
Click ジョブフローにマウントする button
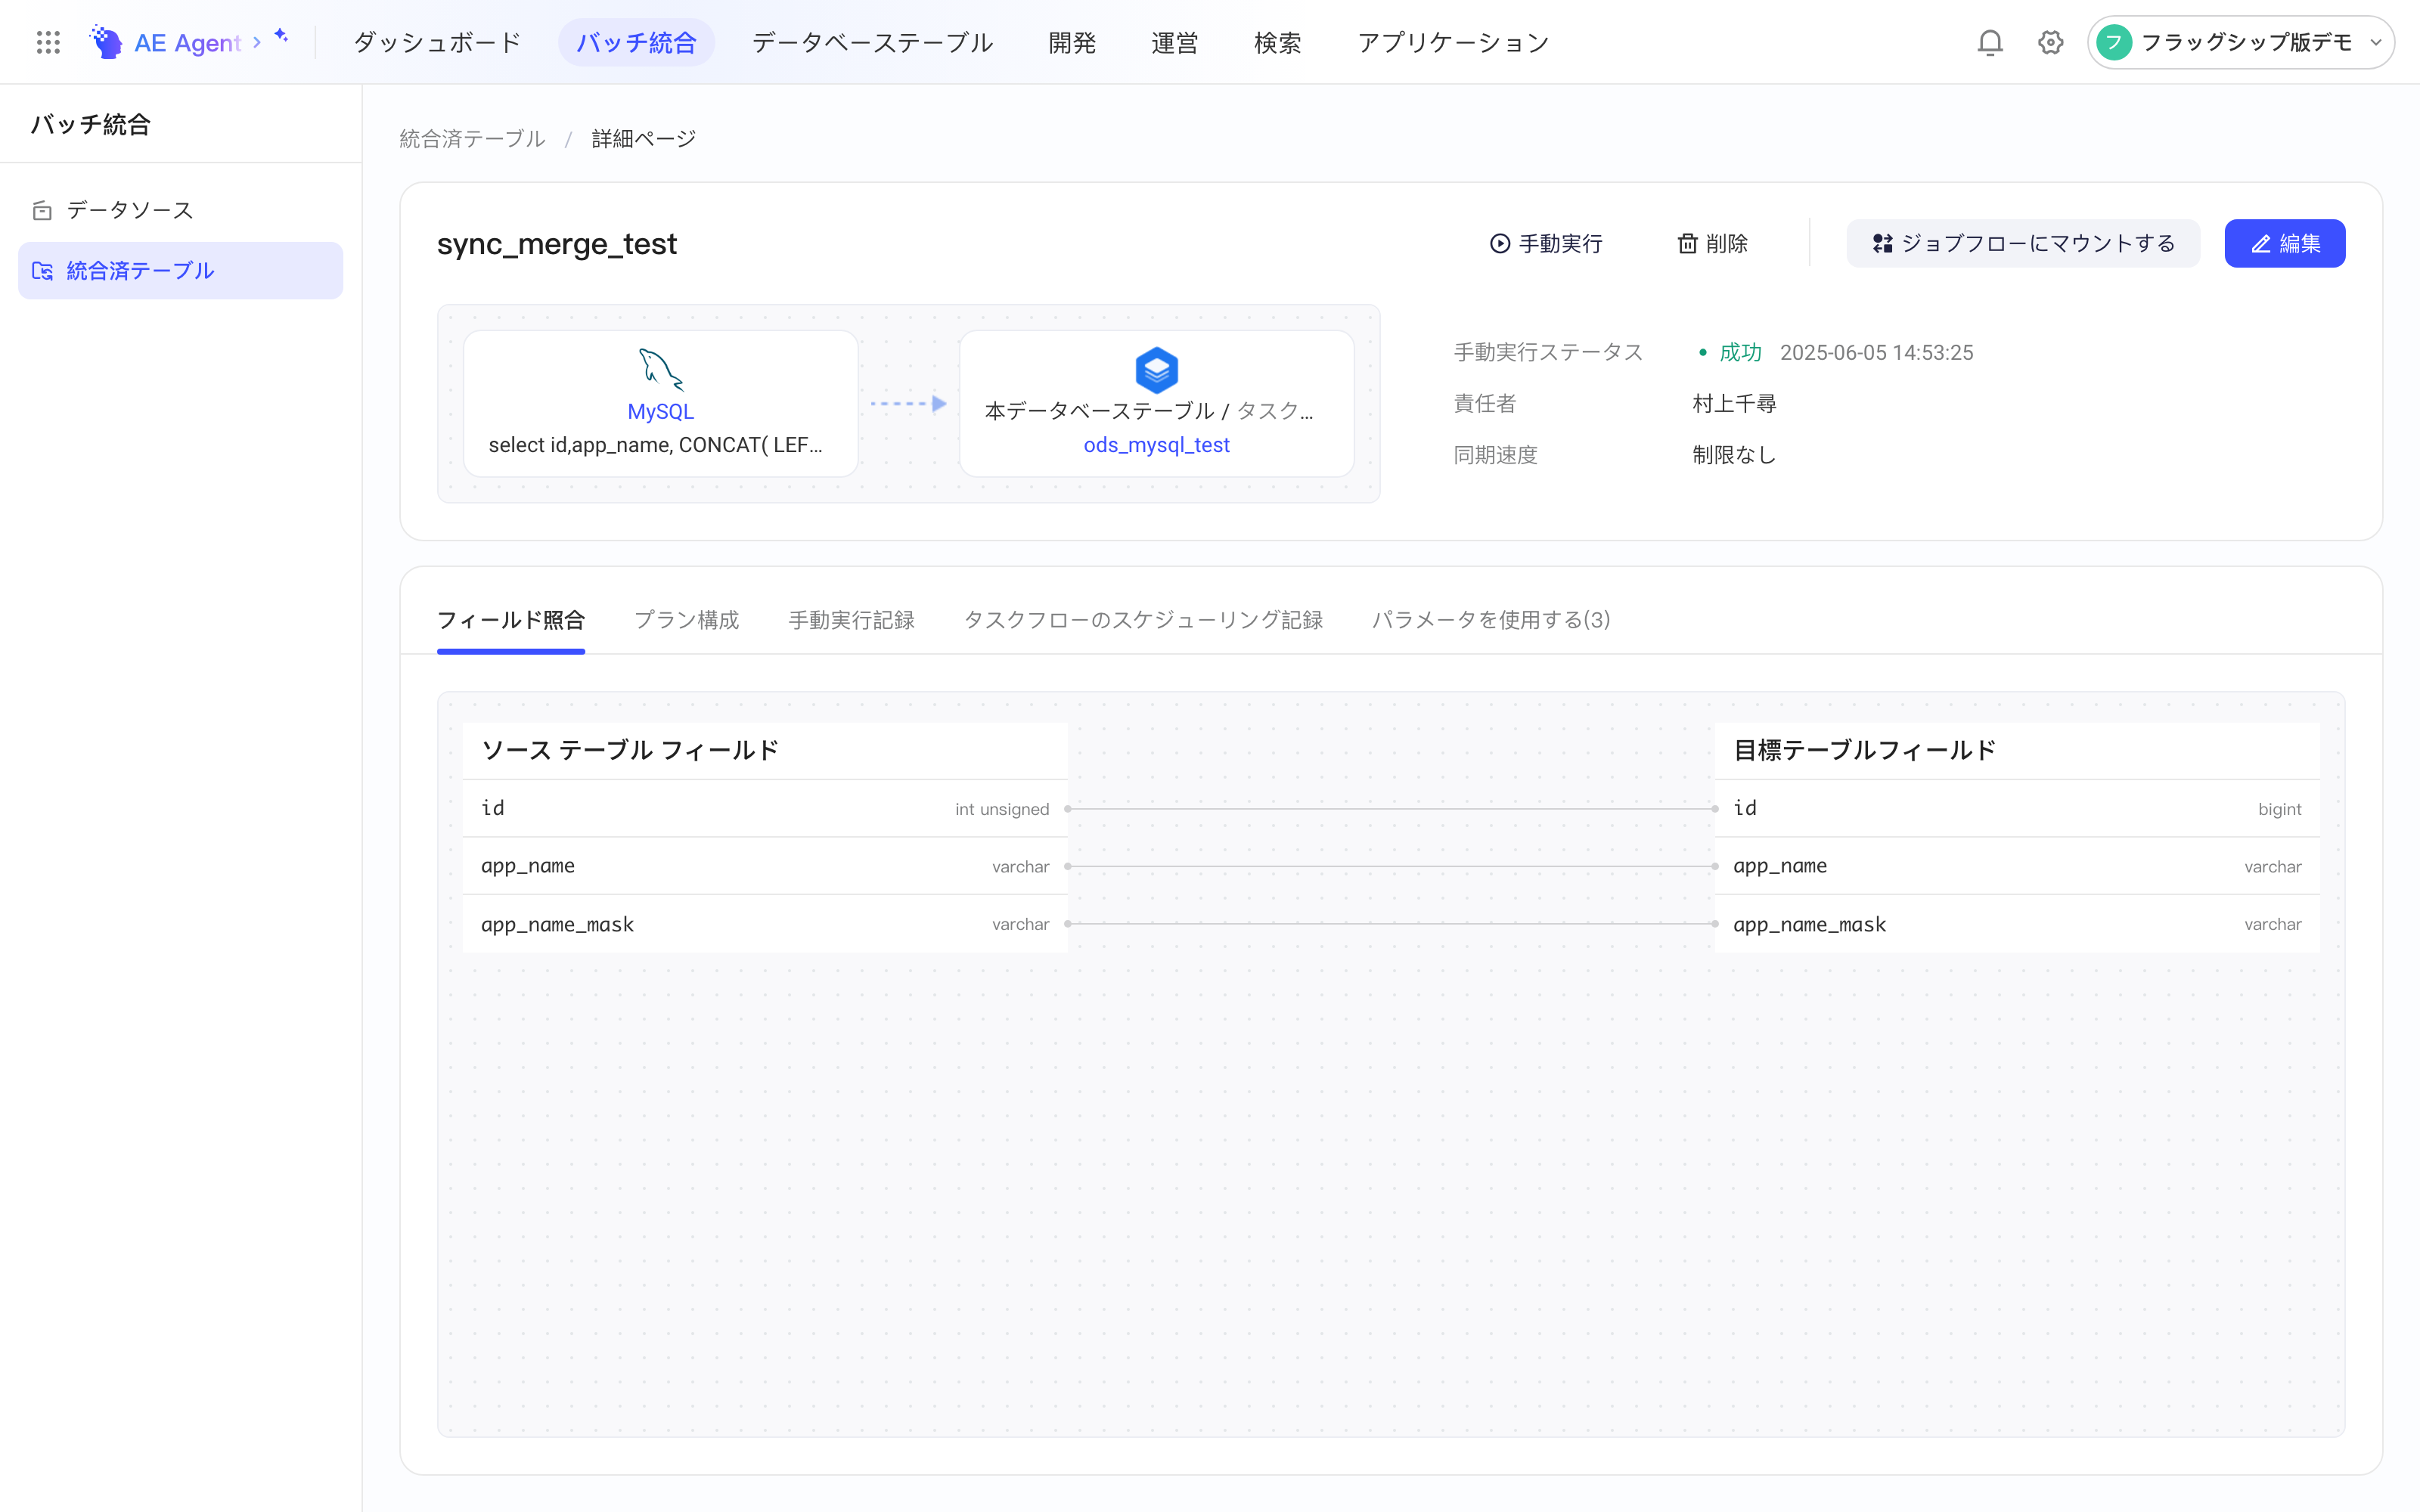(2023, 244)
